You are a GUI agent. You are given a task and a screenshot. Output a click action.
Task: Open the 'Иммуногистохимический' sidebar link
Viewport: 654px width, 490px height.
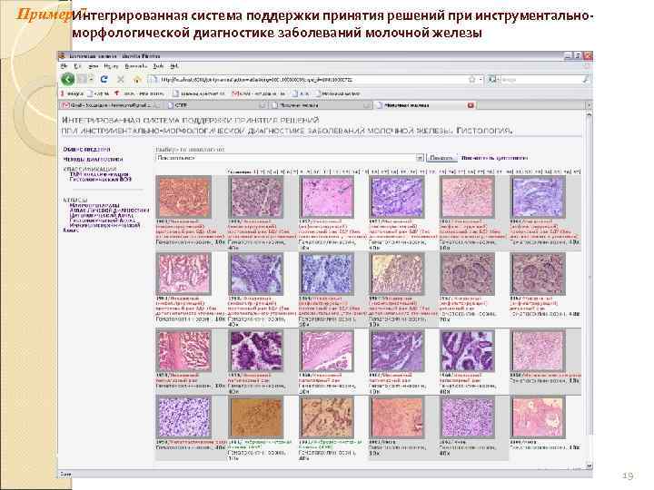pyautogui.click(x=104, y=225)
